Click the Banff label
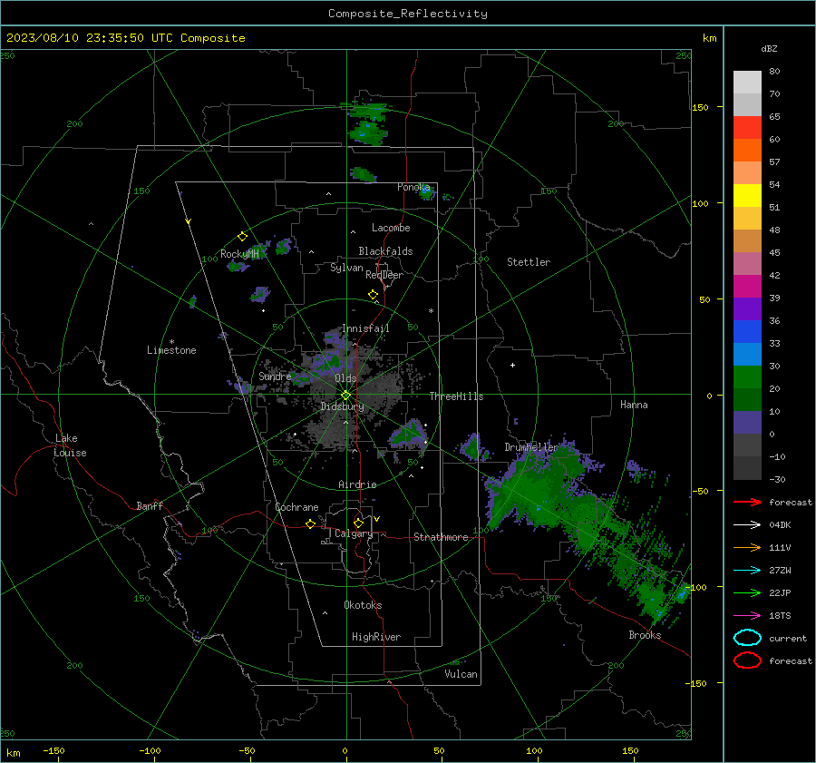This screenshot has height=763, width=816. pos(150,506)
